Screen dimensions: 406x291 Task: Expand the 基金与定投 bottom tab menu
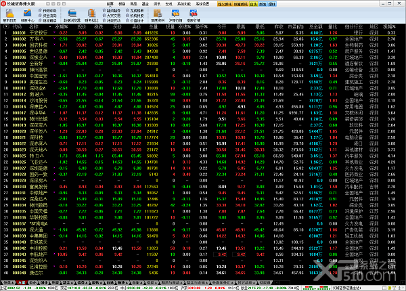coord(198,282)
